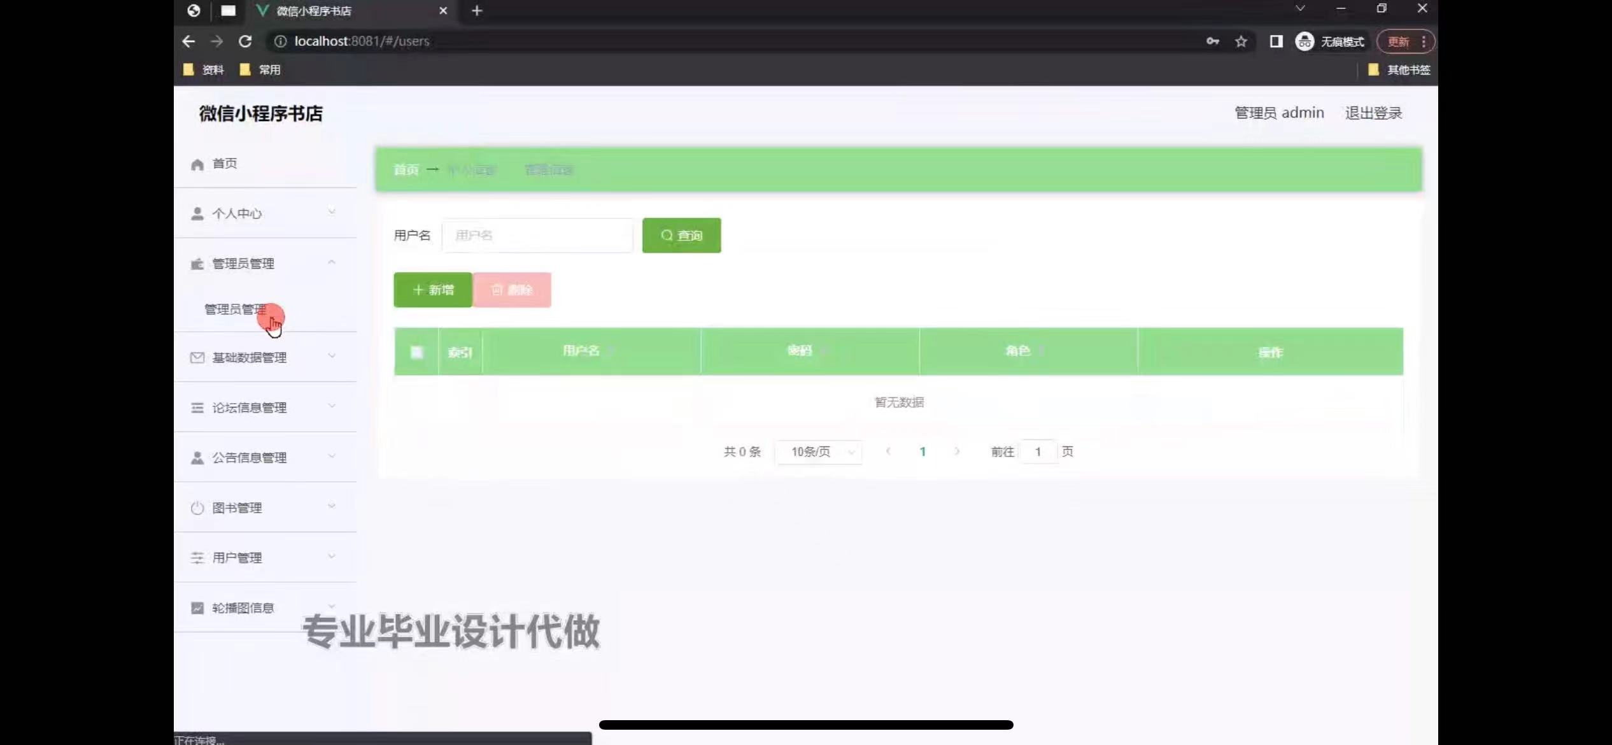Go to previous page with left arrow
1612x745 pixels.
point(888,451)
